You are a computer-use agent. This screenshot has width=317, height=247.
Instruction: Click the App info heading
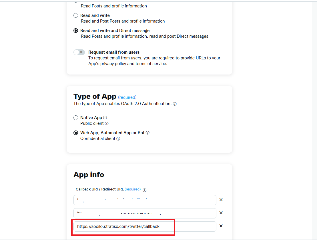click(89, 175)
